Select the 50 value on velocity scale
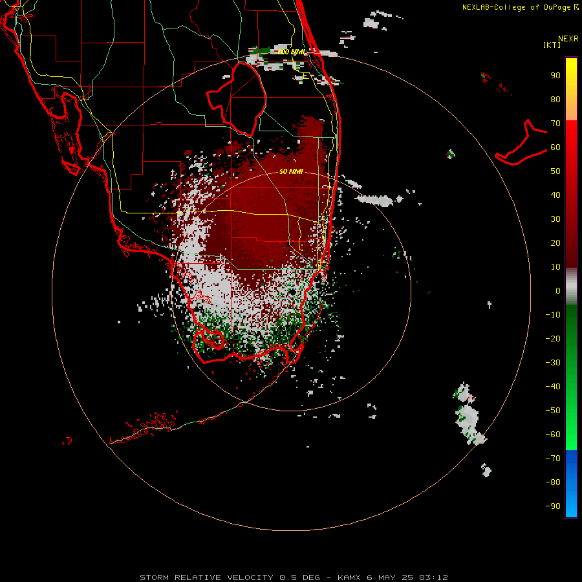The image size is (582, 582). (555, 171)
